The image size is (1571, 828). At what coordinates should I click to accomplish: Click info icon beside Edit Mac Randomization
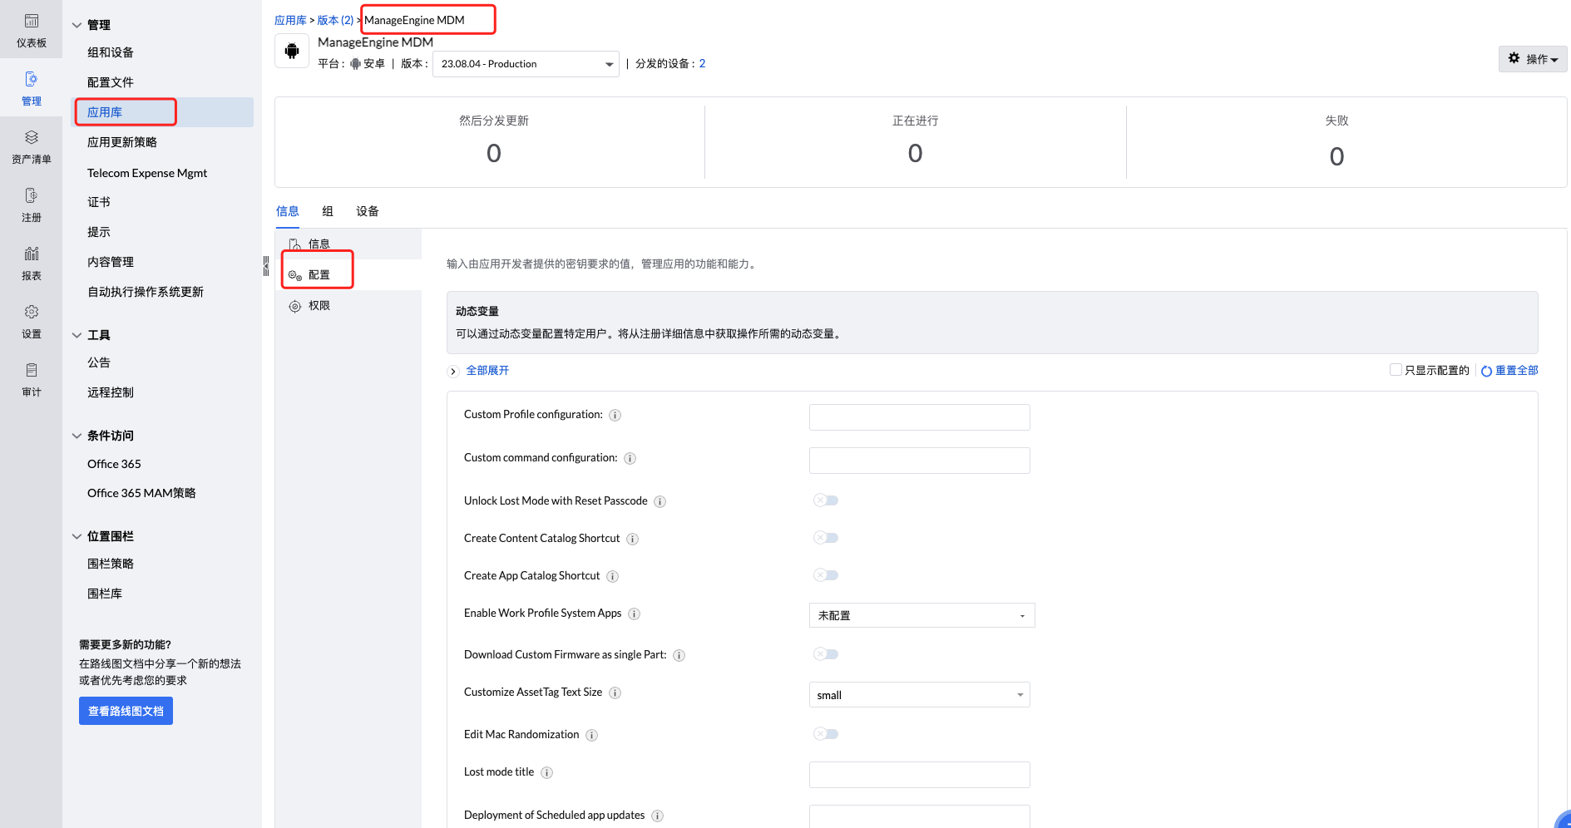click(x=592, y=735)
